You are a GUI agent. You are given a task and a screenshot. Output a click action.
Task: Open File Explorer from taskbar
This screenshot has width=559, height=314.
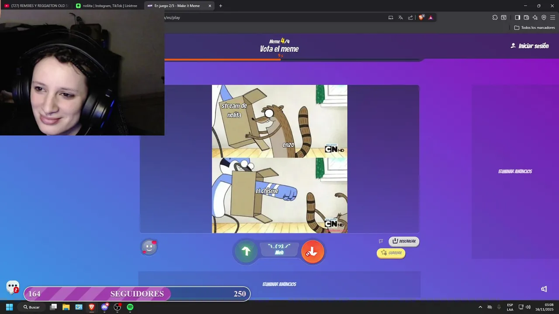coord(66,307)
